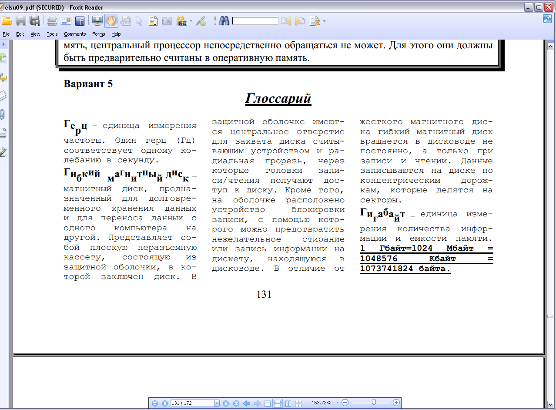Open the Bookmarks panel in the left sidebar
556x410 pixels.
coord(3,58)
